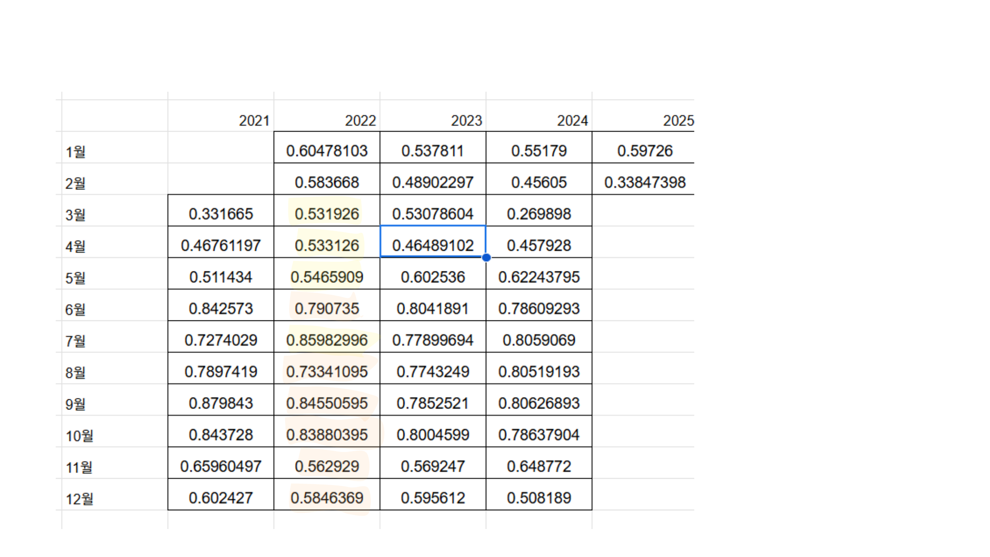Viewport: 990px width, 557px height.
Task: Select cell with value 0.60478103
Action: coord(327,151)
